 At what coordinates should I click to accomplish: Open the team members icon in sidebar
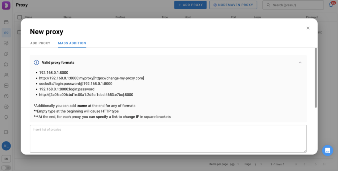(6, 75)
